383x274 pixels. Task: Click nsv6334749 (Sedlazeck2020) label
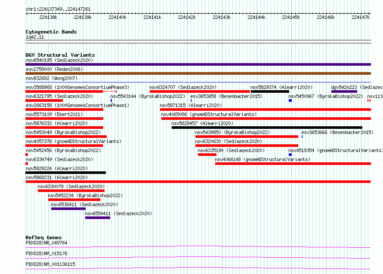click(59, 159)
